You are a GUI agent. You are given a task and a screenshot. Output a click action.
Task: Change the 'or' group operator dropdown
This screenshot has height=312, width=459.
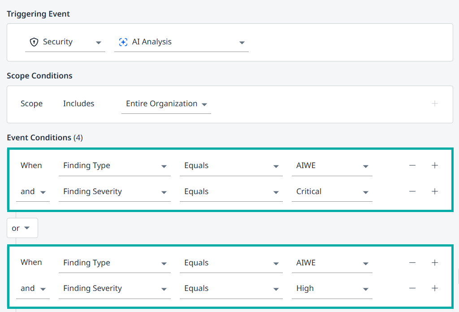pos(22,228)
